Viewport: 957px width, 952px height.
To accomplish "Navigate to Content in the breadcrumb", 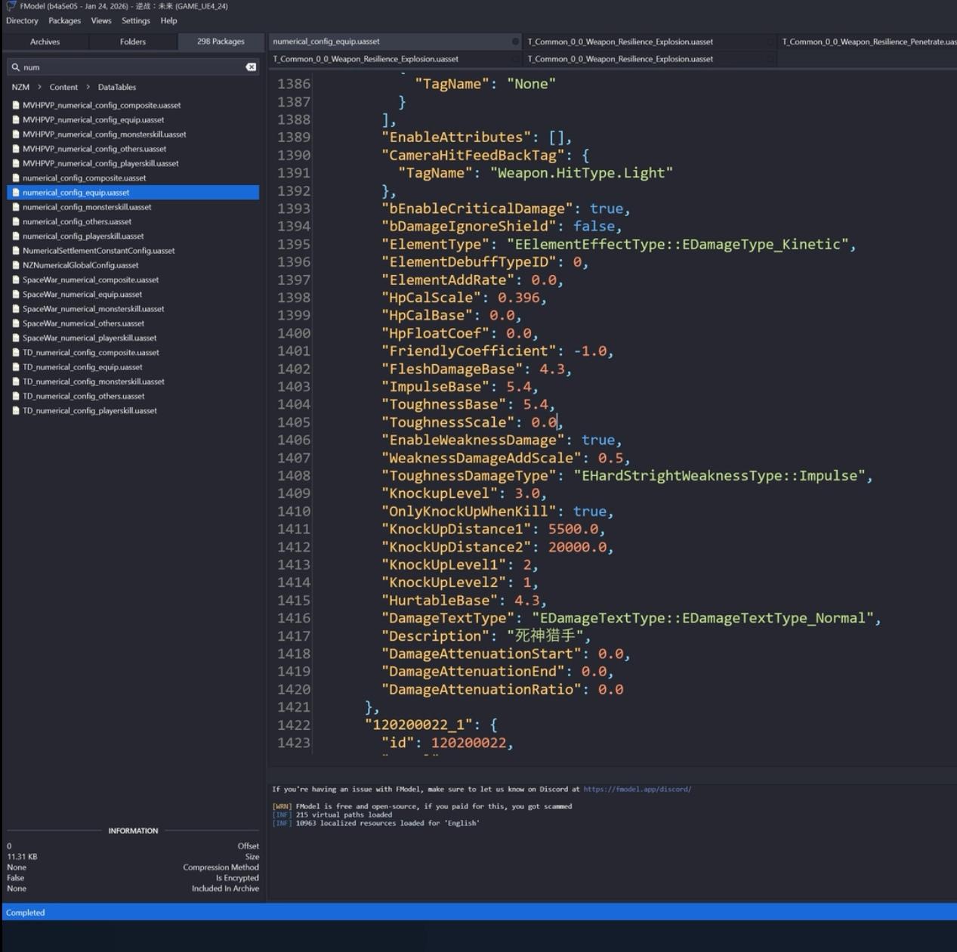I will 63,88.
